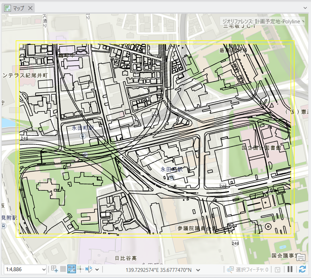Refresh the map view

click(302, 269)
